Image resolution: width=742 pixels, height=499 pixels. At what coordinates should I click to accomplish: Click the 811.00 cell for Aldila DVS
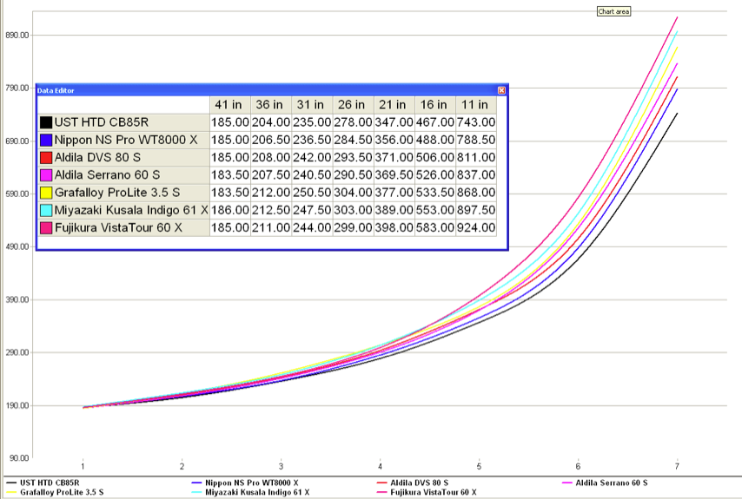click(x=476, y=158)
